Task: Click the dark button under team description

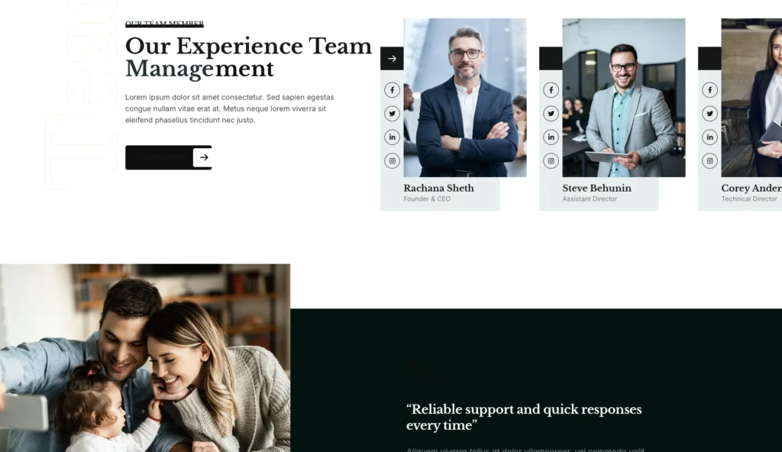Action: pyautogui.click(x=169, y=157)
